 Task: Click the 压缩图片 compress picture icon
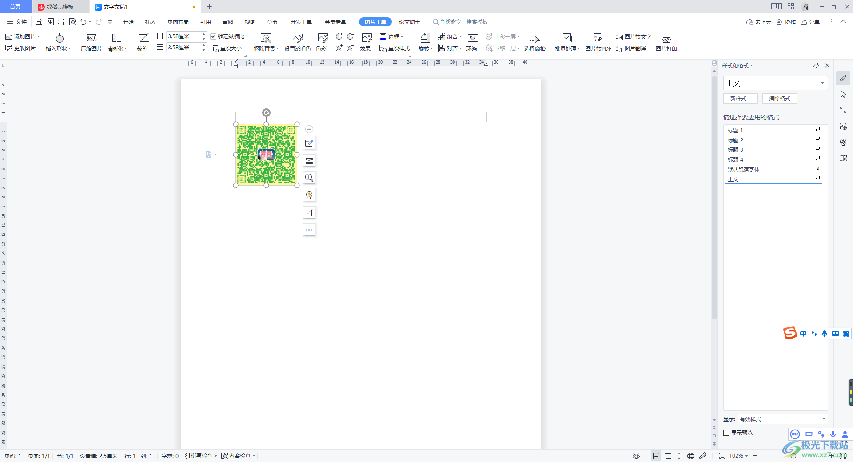click(91, 38)
